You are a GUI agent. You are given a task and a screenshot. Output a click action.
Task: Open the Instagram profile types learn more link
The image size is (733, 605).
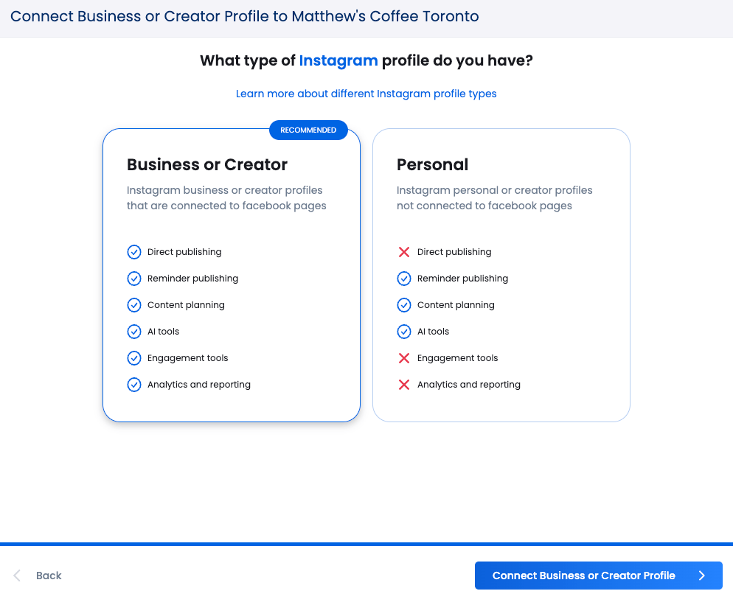pyautogui.click(x=366, y=94)
